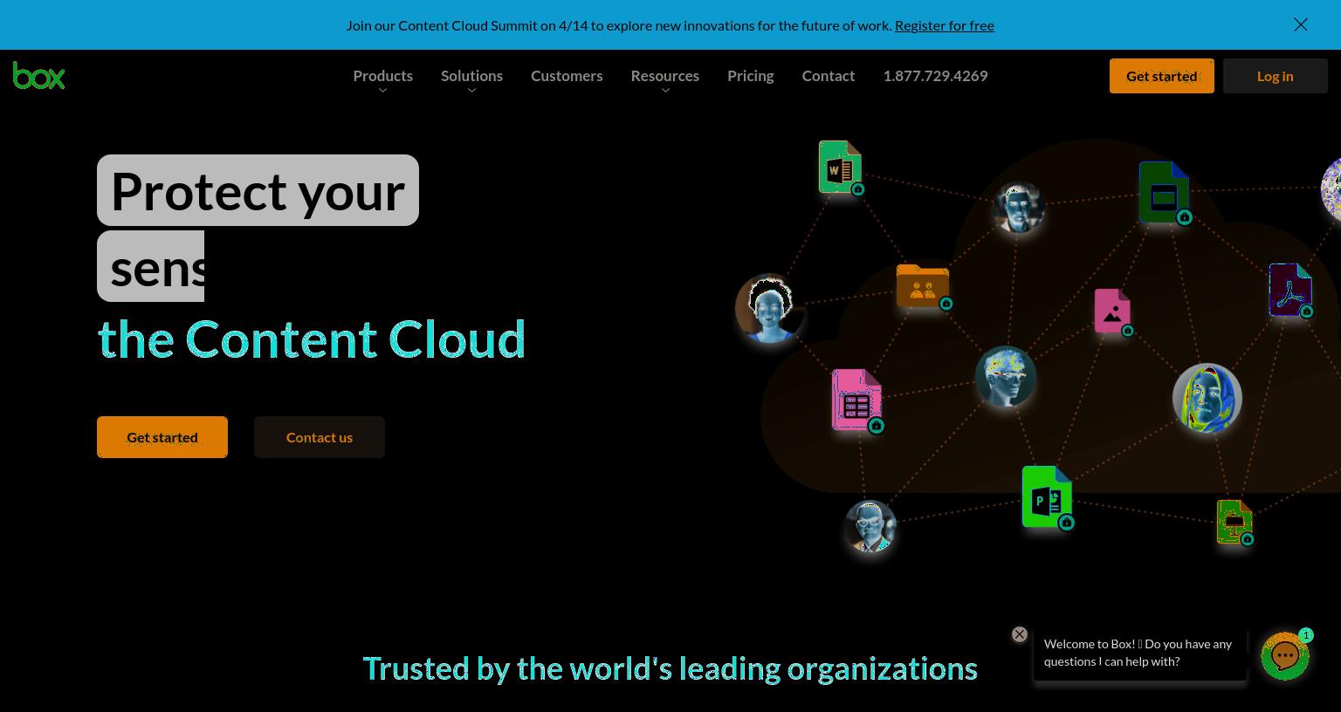Click the orange shared folder icon

tap(923, 286)
